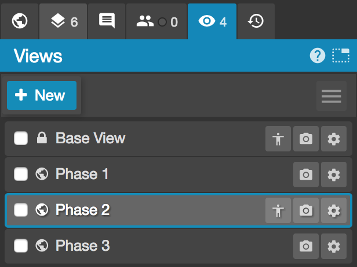Open the history tab
The height and width of the screenshot is (267, 357).
(x=256, y=21)
